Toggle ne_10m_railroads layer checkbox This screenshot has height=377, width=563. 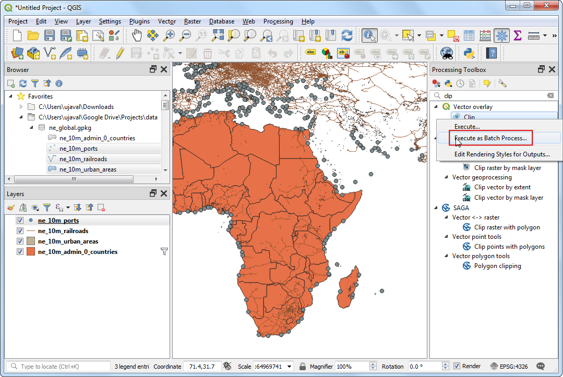coord(20,231)
